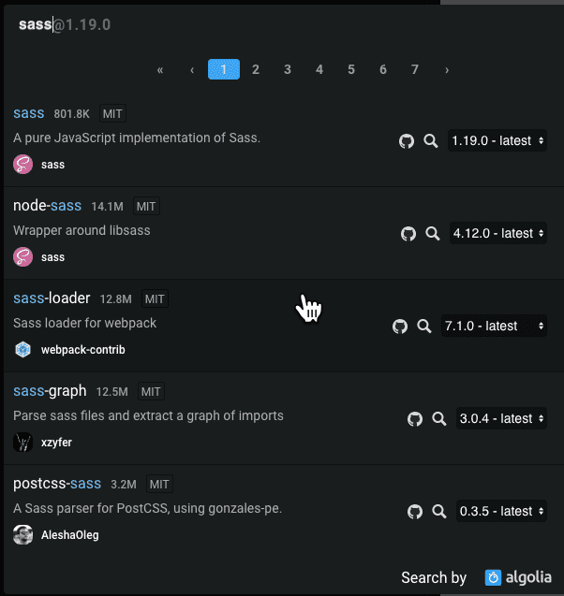Open the GitHub repo icon for sass
The width and height of the screenshot is (564, 596).
point(407,141)
